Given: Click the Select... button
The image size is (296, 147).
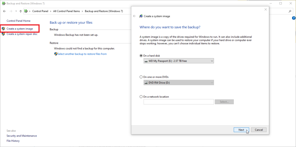Looking at the screenshot, I should tap(224, 102).
